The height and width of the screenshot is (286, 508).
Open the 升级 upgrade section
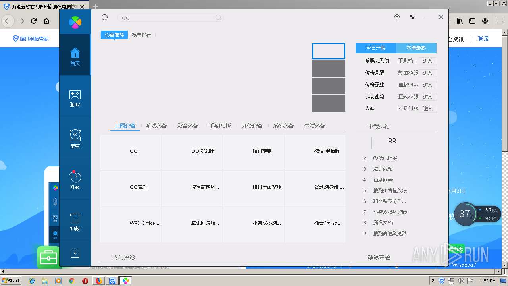75,181
